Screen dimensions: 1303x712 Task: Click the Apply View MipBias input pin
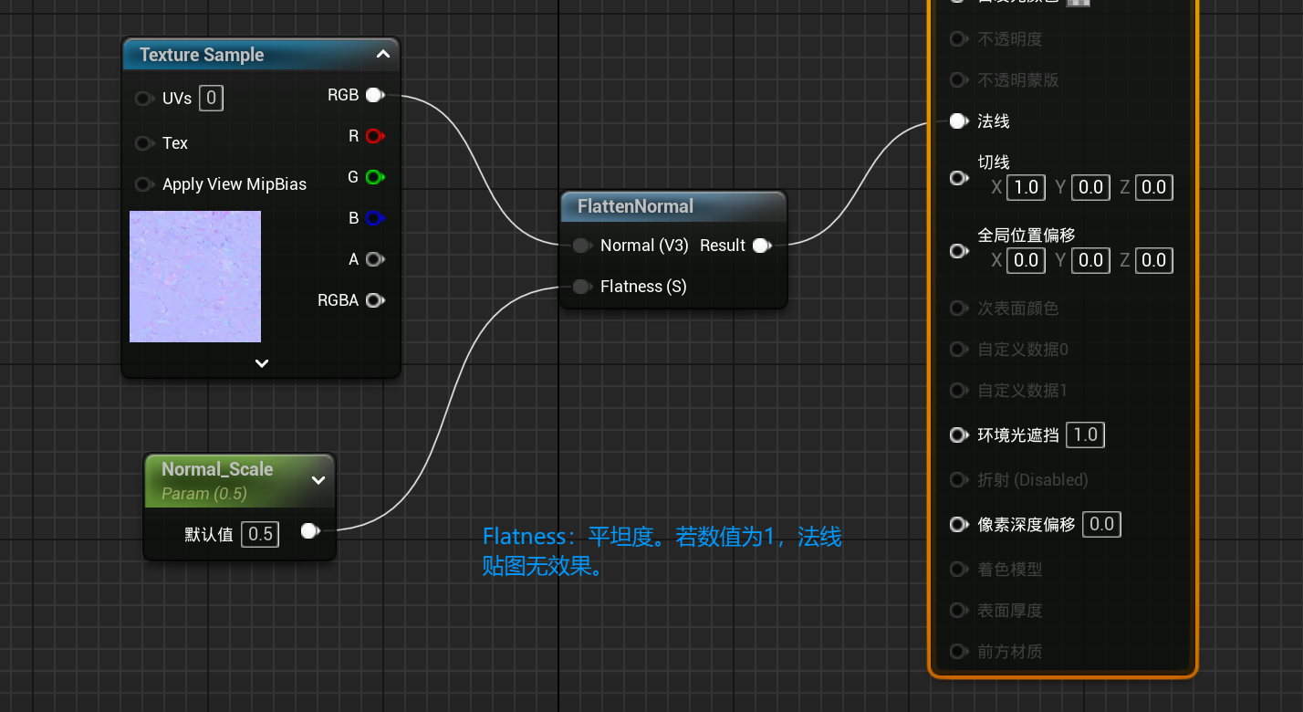click(144, 184)
